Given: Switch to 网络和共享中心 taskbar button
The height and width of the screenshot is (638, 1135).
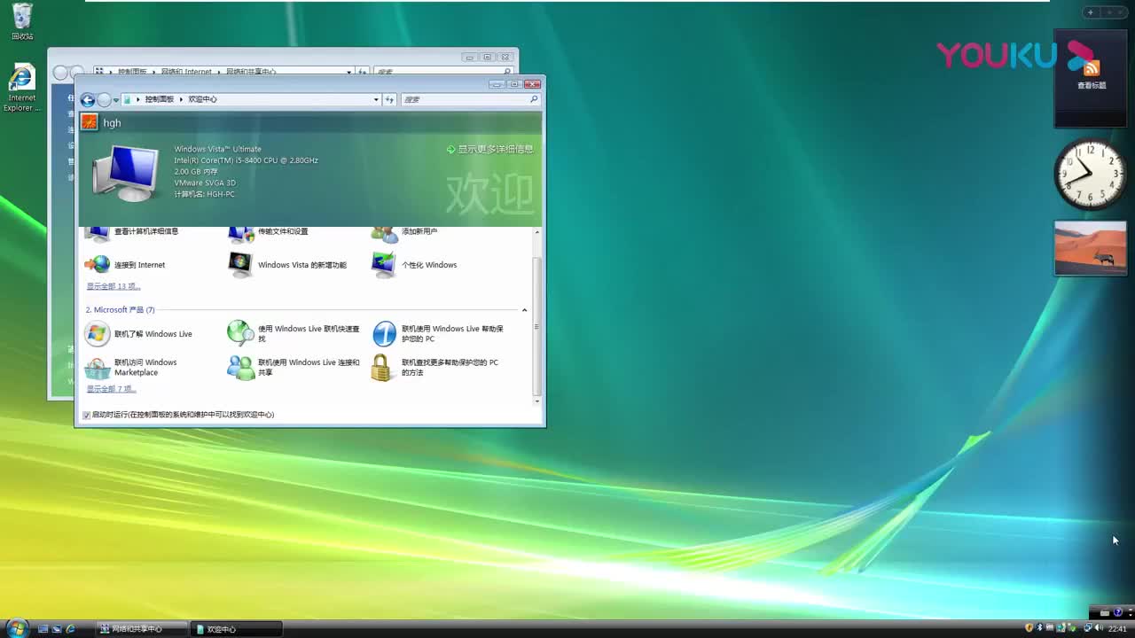Looking at the screenshot, I should pos(142,629).
